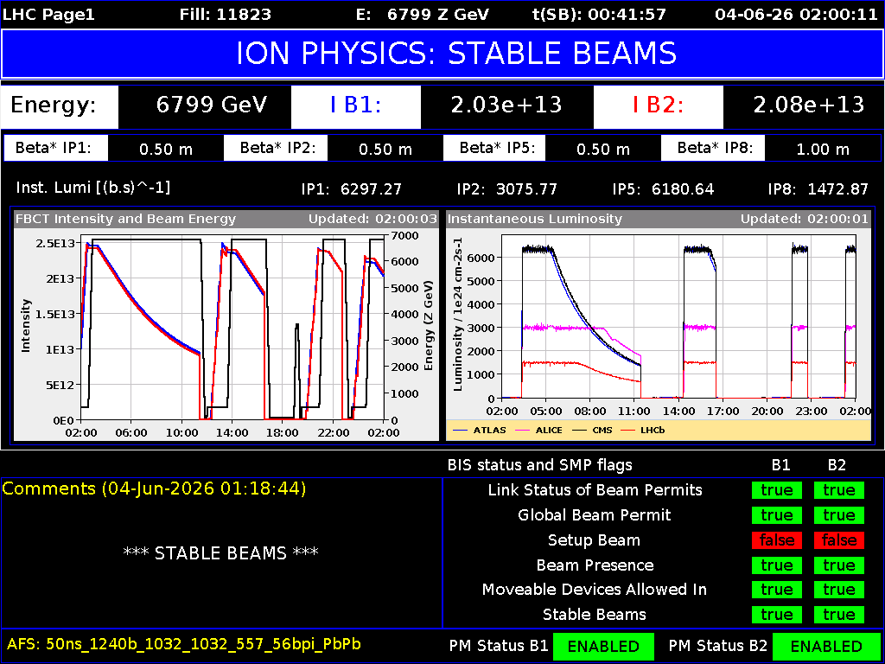Click PM Status B2 ENABLED indicator
885x664 pixels.
827,646
